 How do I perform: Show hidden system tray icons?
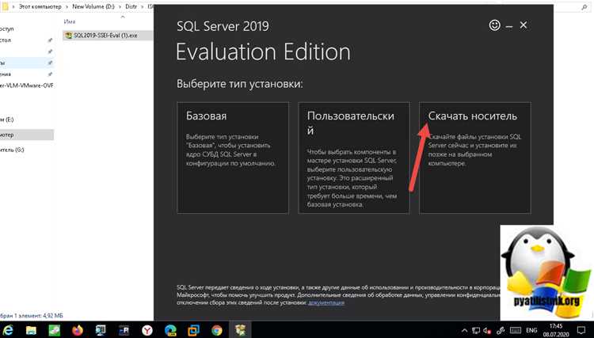pyautogui.click(x=464, y=330)
